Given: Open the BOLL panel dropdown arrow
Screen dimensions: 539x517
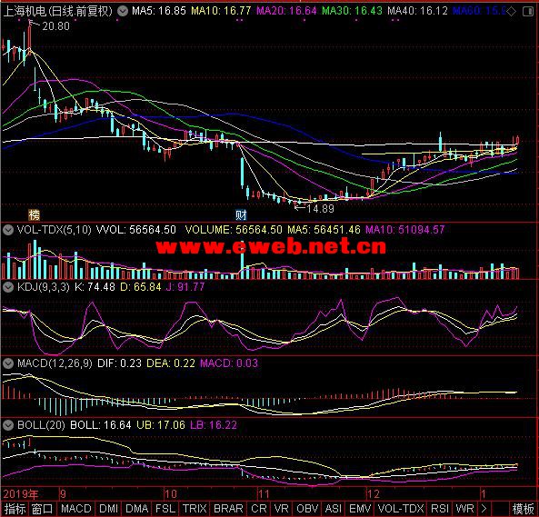Looking at the screenshot, I should [8, 425].
